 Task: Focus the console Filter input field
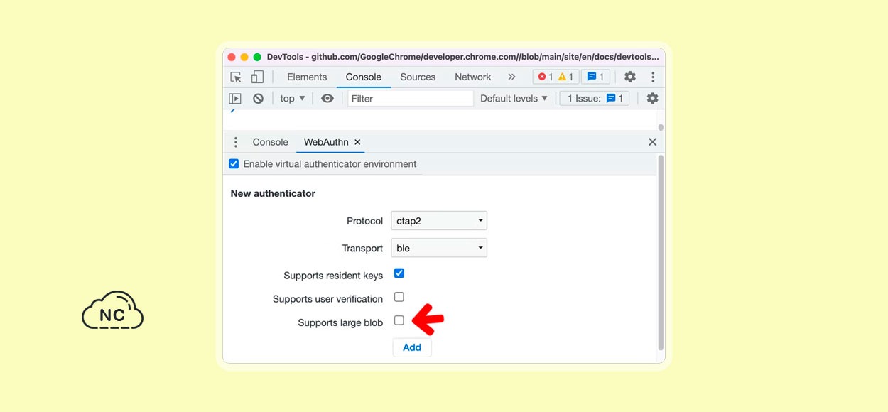[411, 99]
